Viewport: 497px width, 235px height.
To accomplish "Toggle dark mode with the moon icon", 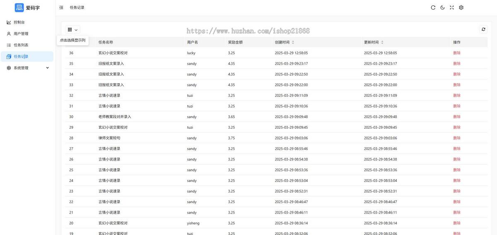I will pyautogui.click(x=443, y=7).
